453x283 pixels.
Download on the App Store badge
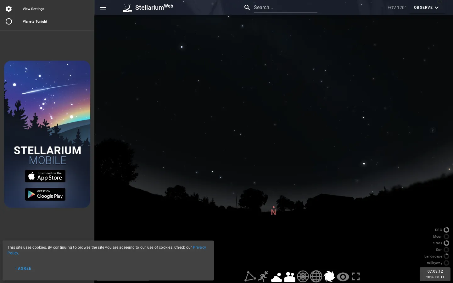(x=45, y=176)
